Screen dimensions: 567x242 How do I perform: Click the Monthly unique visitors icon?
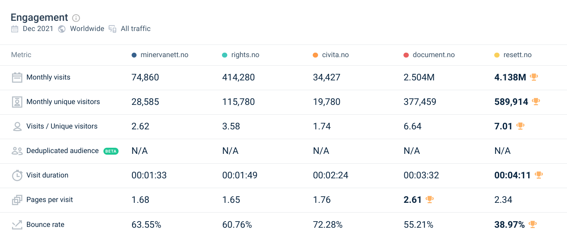coord(17,102)
